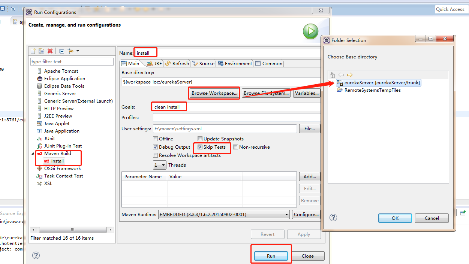469x264 pixels.
Task: Open the Threads count dropdown
Action: (160, 165)
